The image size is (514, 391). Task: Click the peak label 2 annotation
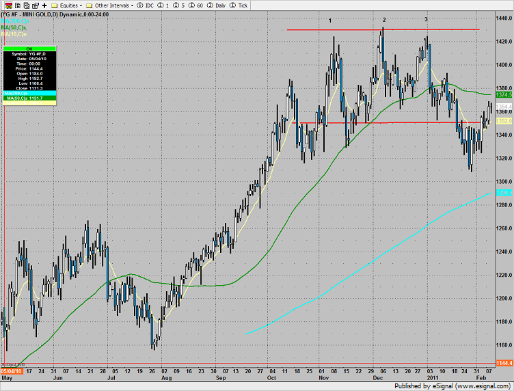click(384, 20)
